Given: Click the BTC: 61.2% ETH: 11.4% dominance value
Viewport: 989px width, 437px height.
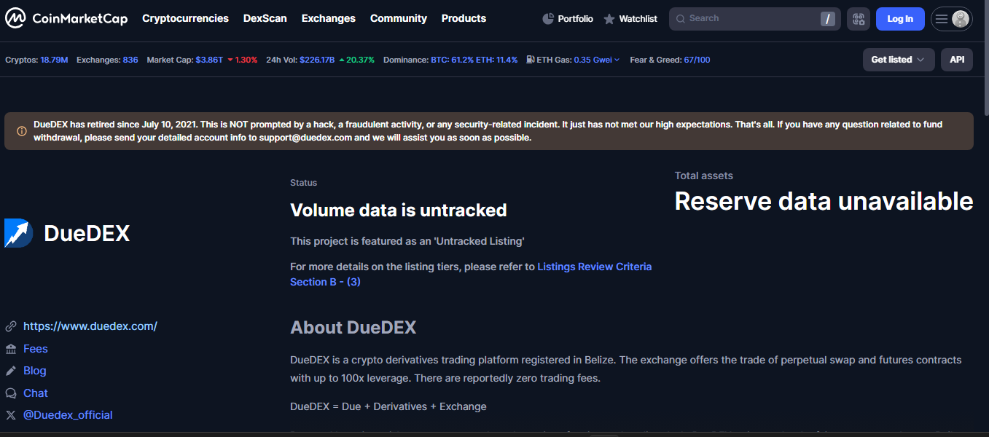Looking at the screenshot, I should pos(474,60).
